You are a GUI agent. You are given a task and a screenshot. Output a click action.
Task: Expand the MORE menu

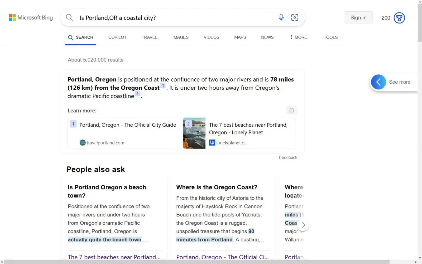click(299, 37)
